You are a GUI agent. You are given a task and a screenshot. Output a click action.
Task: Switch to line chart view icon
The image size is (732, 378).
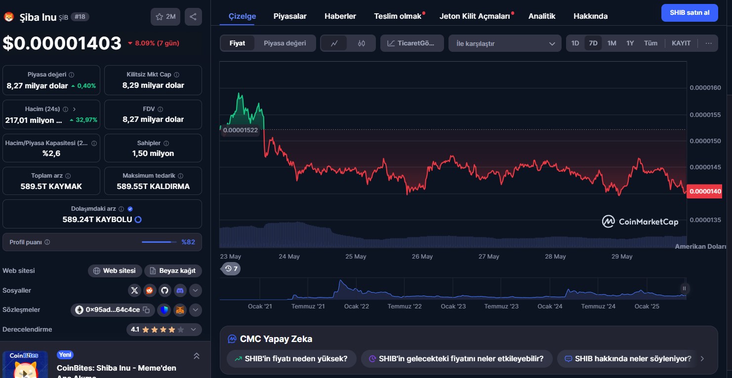[334, 43]
